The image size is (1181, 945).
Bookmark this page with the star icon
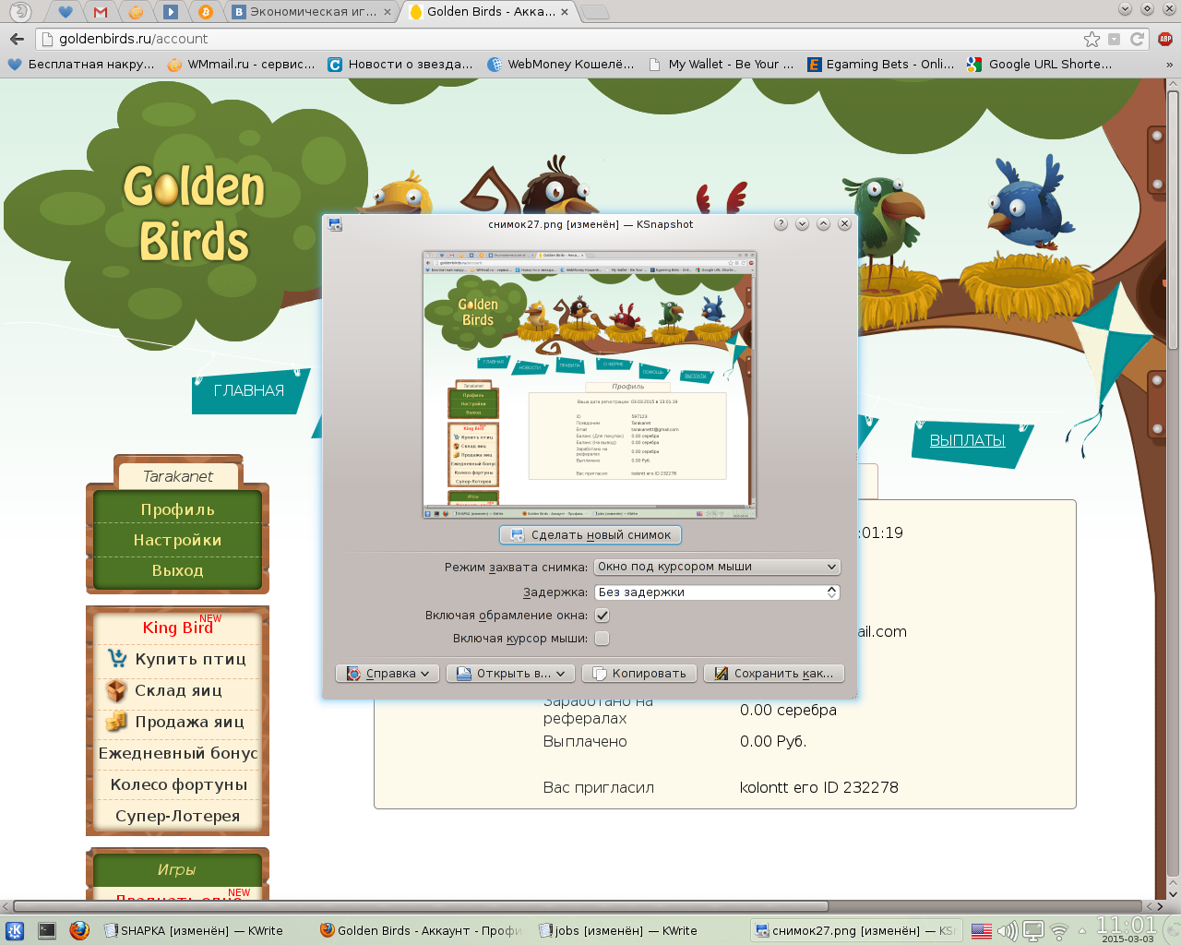(x=1092, y=39)
